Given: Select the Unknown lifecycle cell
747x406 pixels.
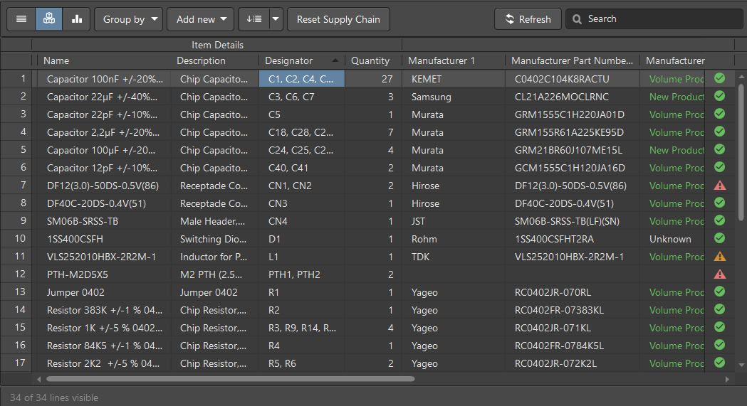Looking at the screenshot, I should click(672, 239).
